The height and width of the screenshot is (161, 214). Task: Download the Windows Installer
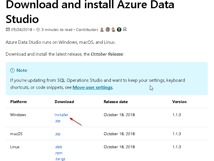tap(62, 115)
